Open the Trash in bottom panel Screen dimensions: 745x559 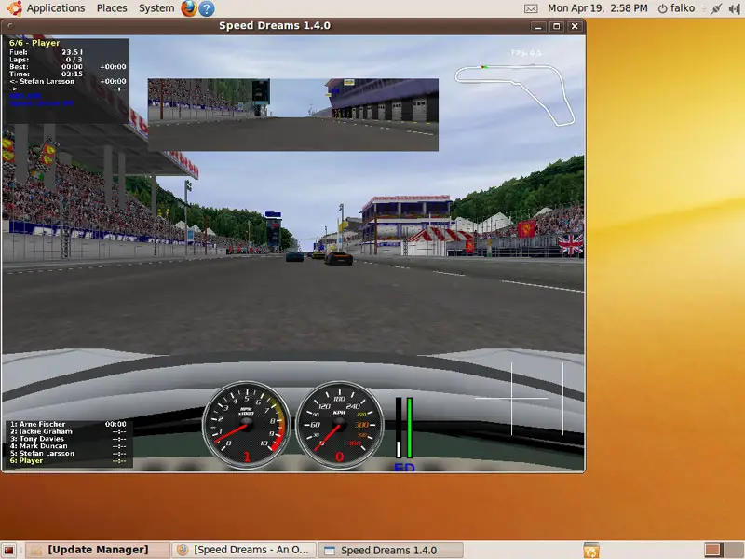[591, 550]
